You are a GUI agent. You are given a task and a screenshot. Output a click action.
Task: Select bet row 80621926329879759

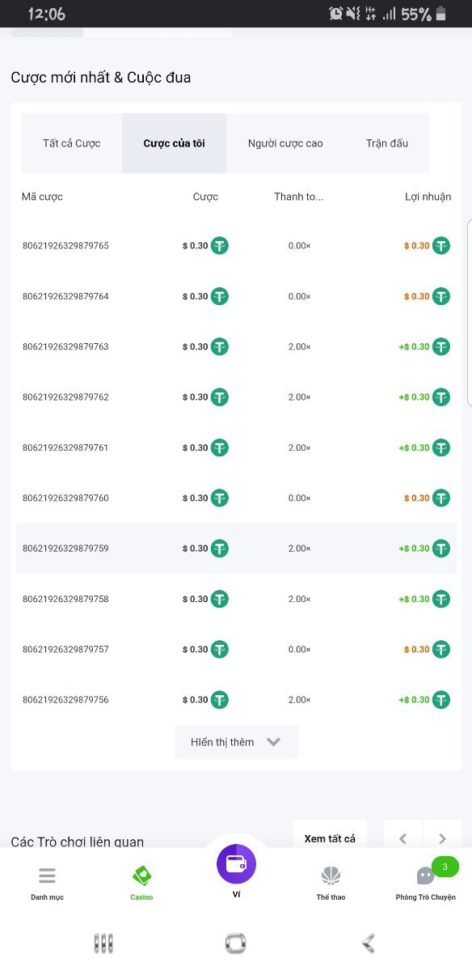[x=236, y=549]
